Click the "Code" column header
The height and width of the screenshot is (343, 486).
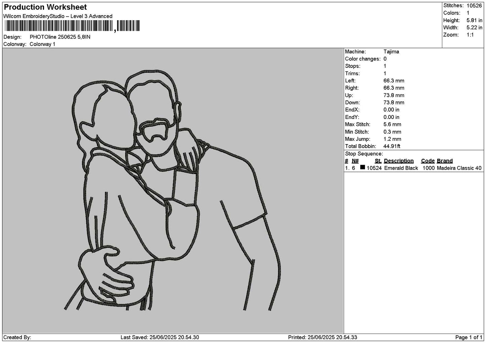click(428, 161)
